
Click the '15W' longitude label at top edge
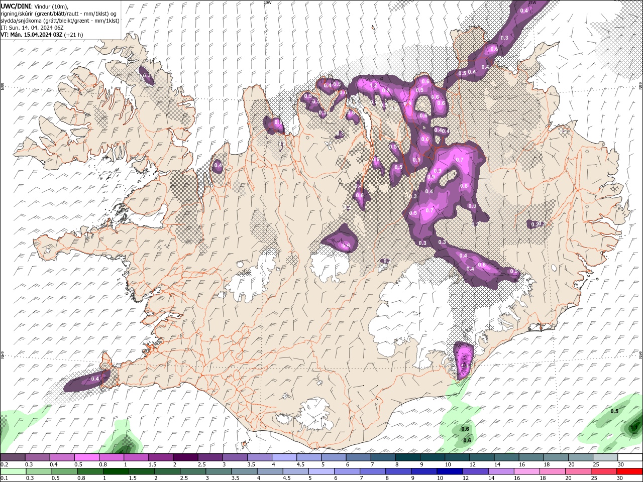[532, 3]
